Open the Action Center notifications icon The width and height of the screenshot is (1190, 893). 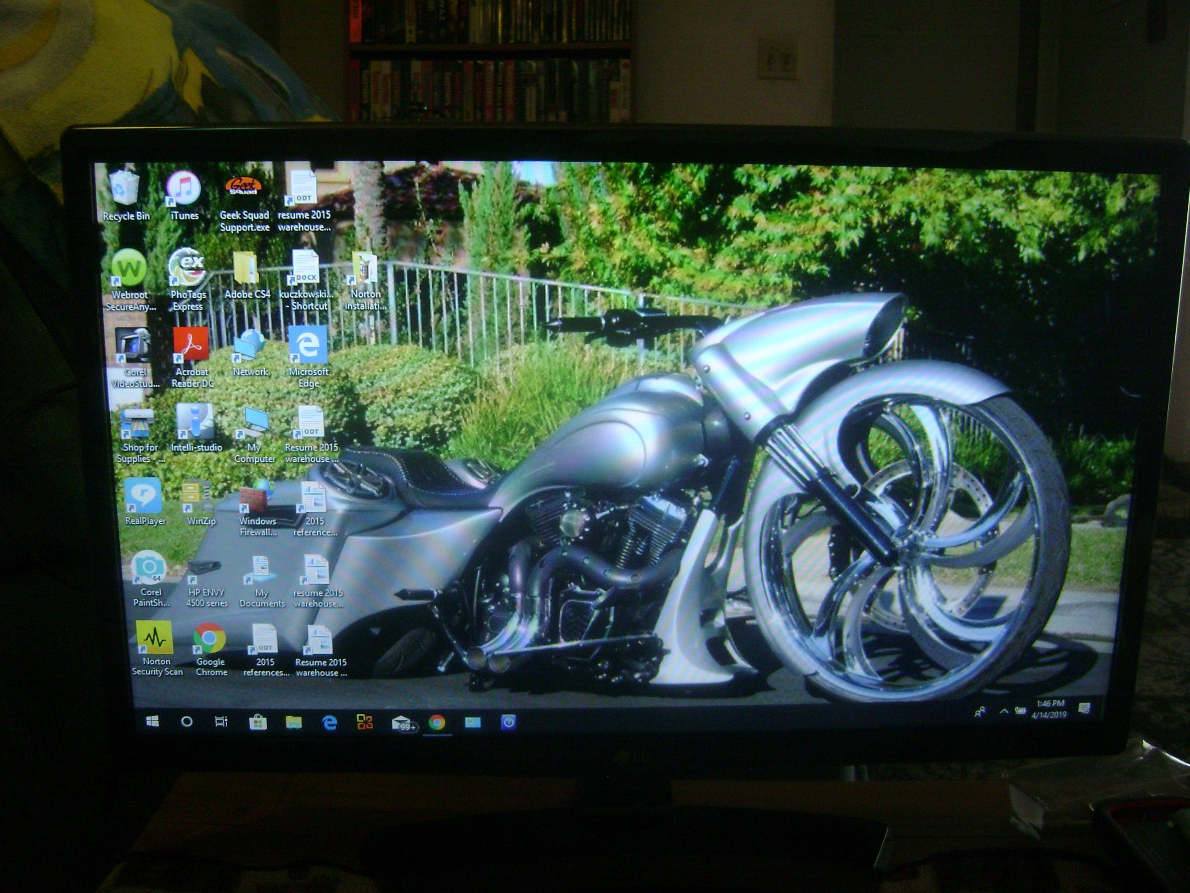click(x=1084, y=708)
